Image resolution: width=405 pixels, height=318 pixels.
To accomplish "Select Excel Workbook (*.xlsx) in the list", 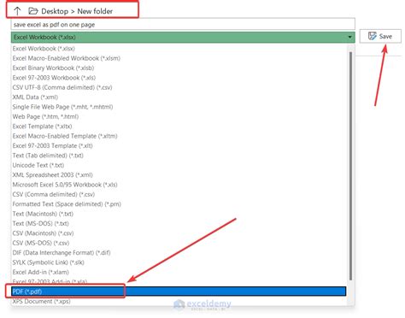I will (44, 49).
